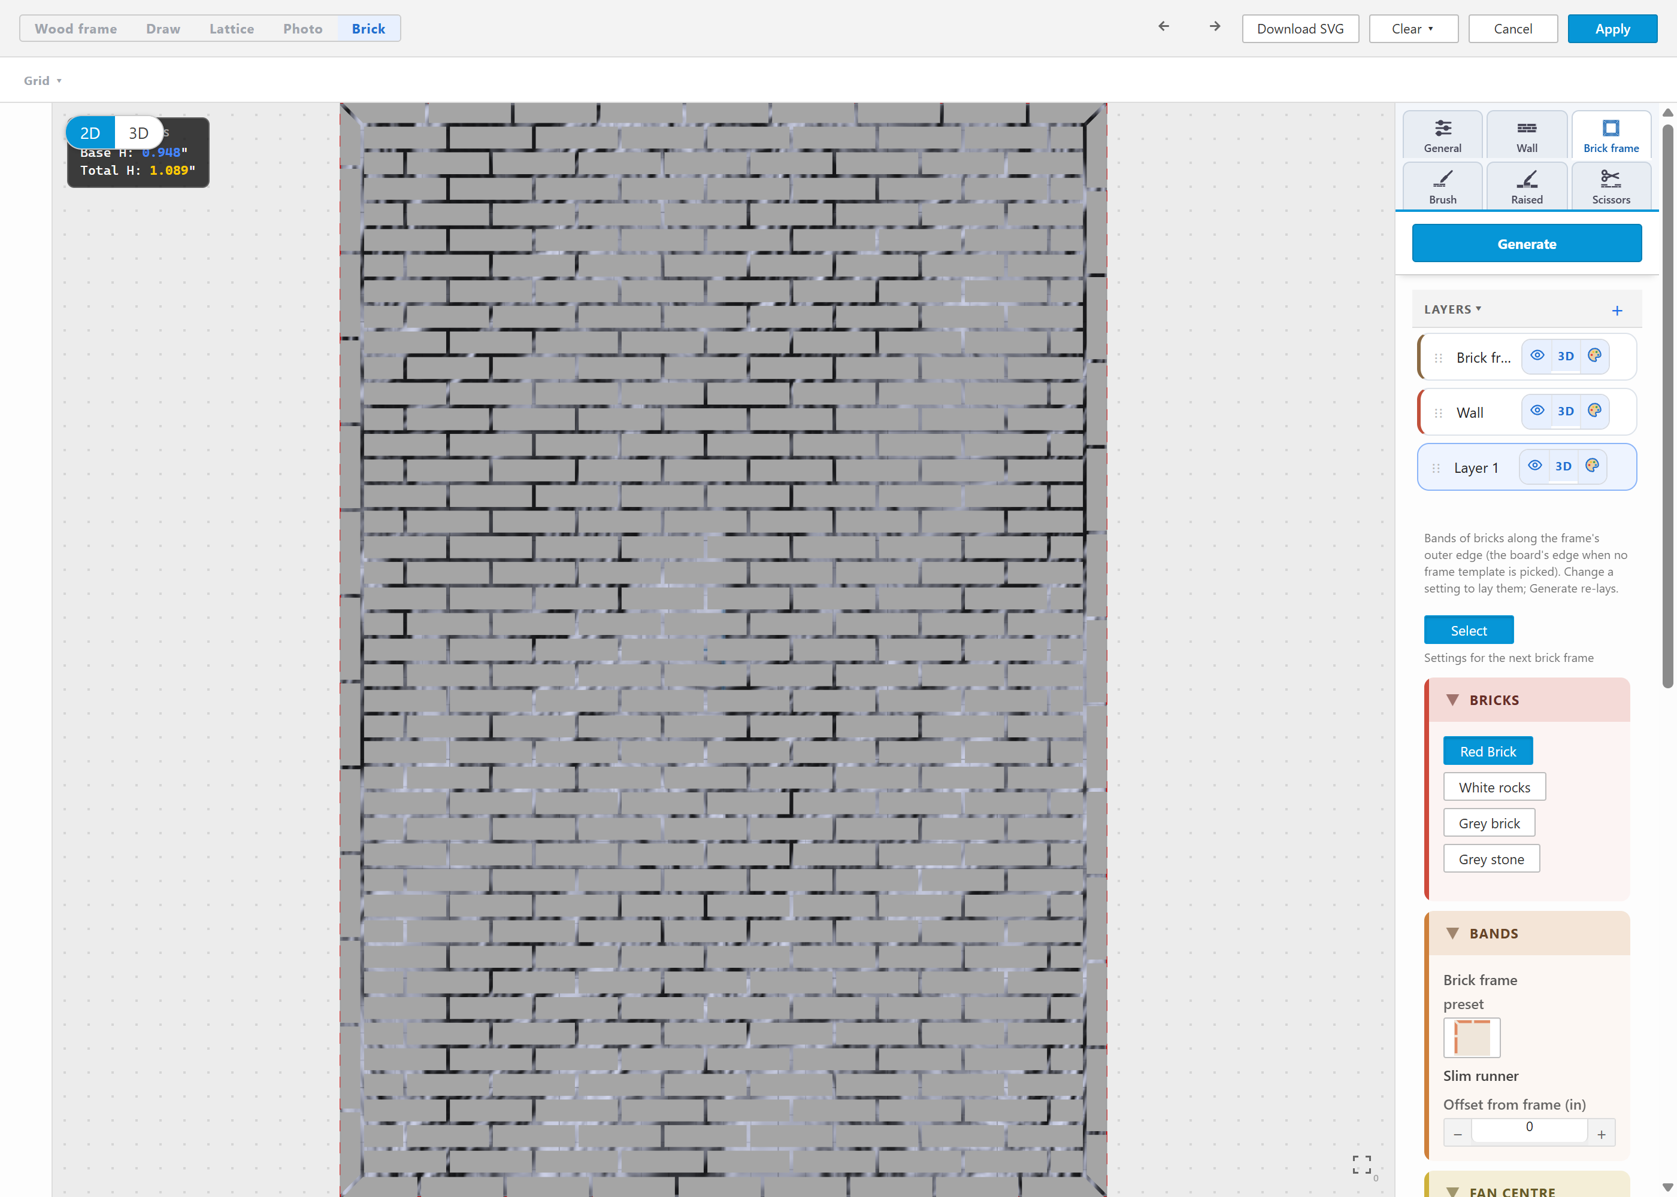Grab the Layer 1 drag handle
Screen dimensions: 1677x1197
point(1436,468)
